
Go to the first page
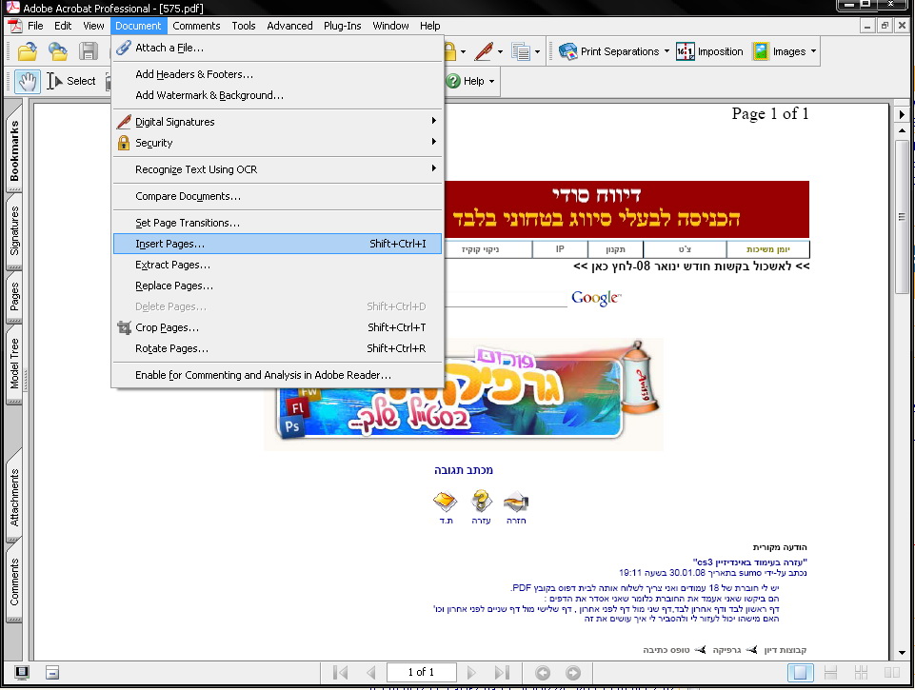click(x=340, y=672)
